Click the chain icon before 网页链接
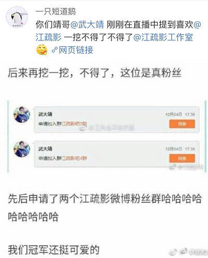This screenshot has width=208, height=258. (x=54, y=50)
